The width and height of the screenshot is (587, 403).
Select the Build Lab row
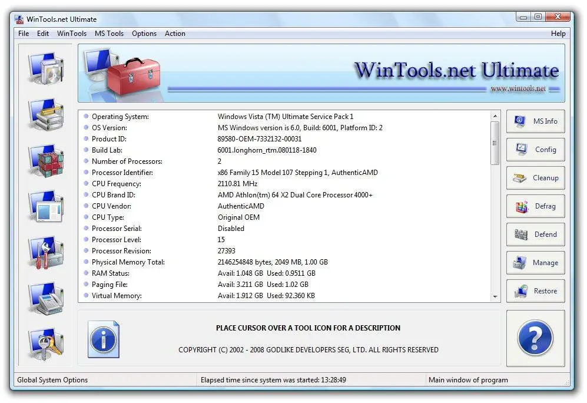(x=284, y=150)
